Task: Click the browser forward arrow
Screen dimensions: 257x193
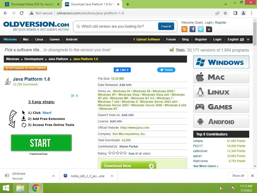Action: coord(14,13)
